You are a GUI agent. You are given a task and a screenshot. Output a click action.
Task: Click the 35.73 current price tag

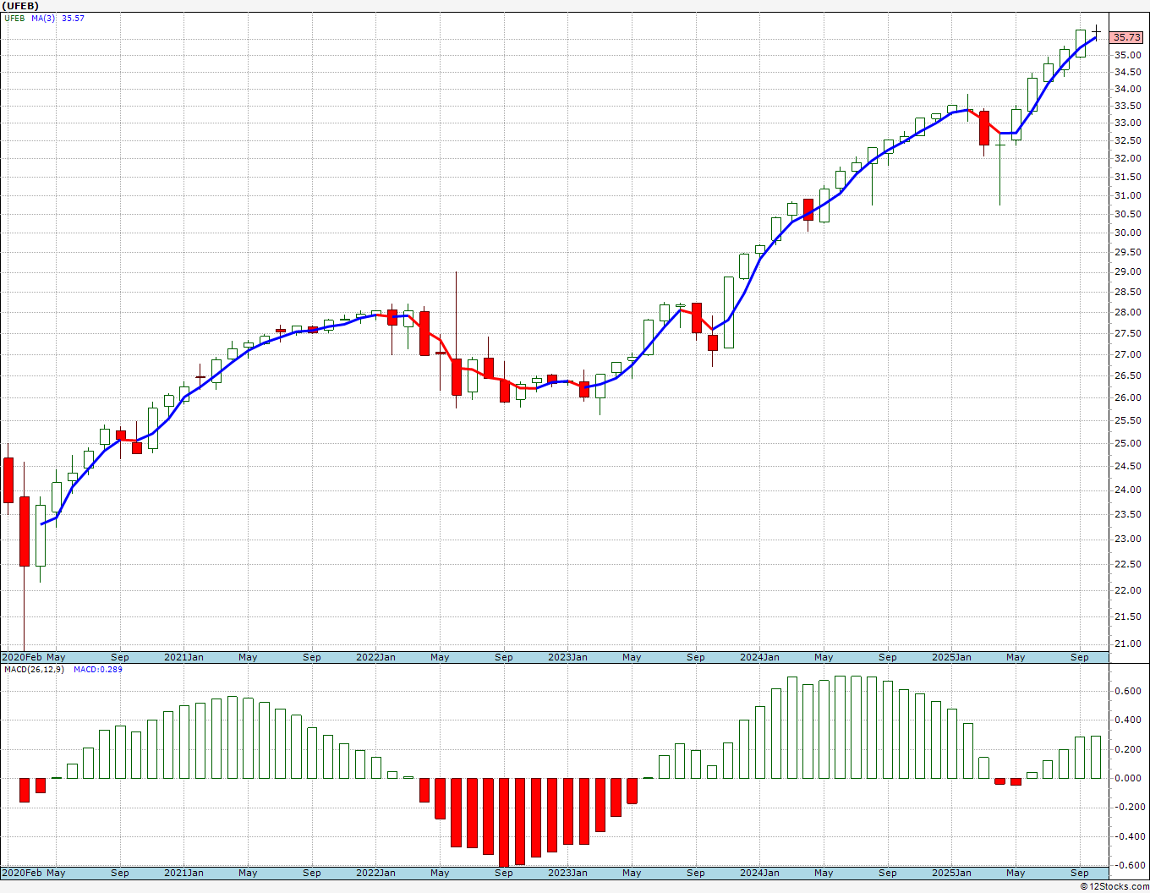point(1127,37)
